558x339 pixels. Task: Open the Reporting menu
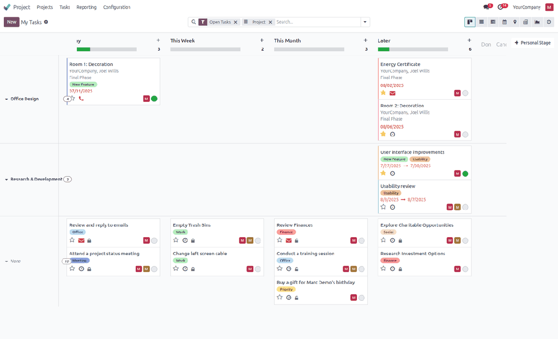(x=87, y=7)
